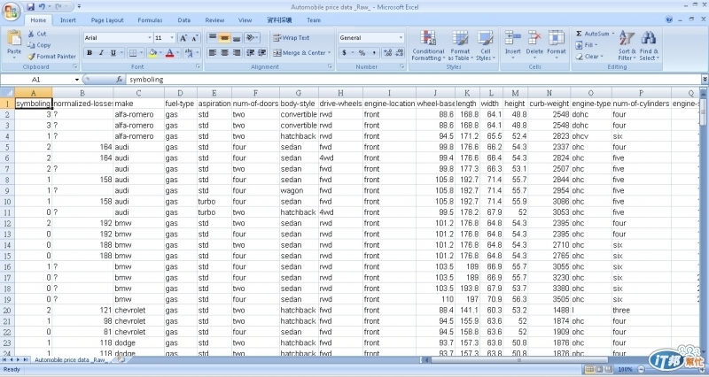Open the Name Box dropdown arrow

(76, 80)
